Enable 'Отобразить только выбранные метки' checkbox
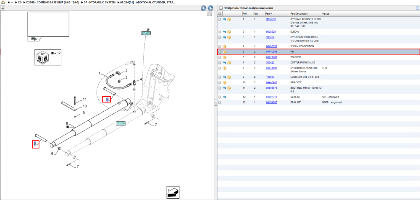Viewport: 420px width, 200px height. 221,8
